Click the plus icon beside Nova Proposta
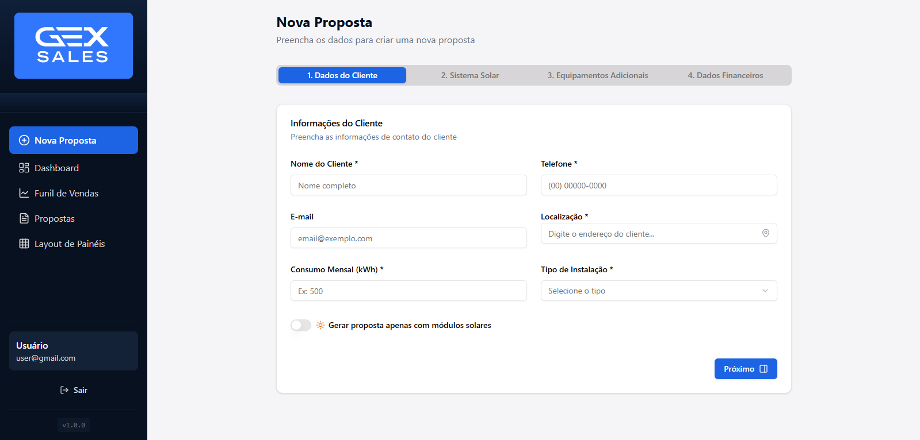 pyautogui.click(x=24, y=140)
